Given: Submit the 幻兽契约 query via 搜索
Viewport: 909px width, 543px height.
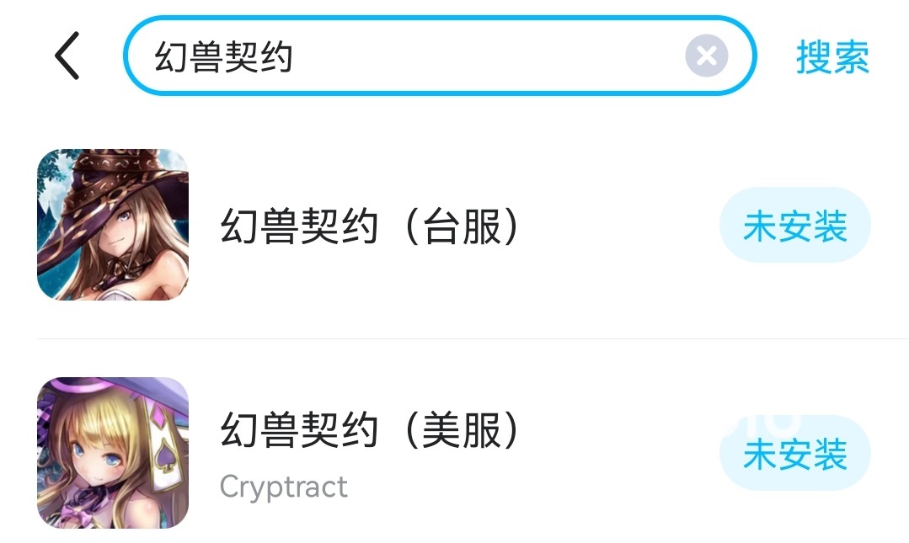Looking at the screenshot, I should click(832, 57).
